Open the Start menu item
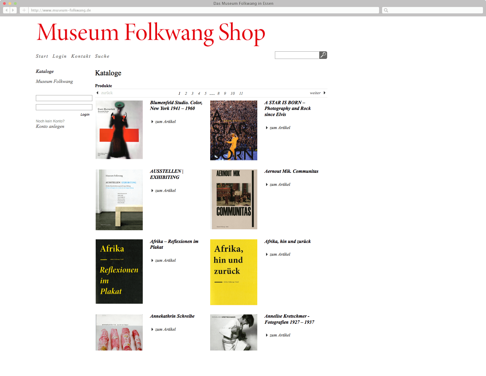The width and height of the screenshot is (486, 376). (42, 56)
